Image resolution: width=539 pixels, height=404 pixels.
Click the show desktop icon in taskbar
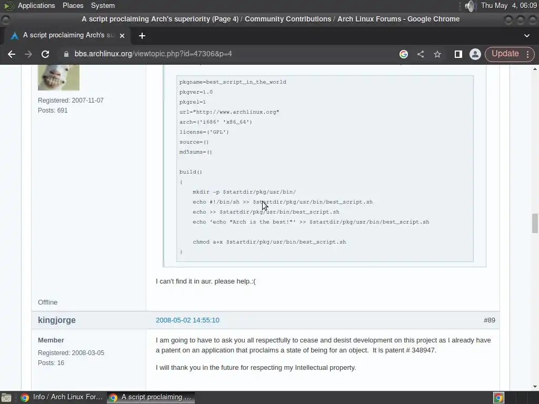point(6,398)
